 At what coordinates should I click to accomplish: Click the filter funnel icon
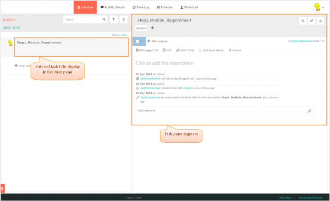click(114, 19)
